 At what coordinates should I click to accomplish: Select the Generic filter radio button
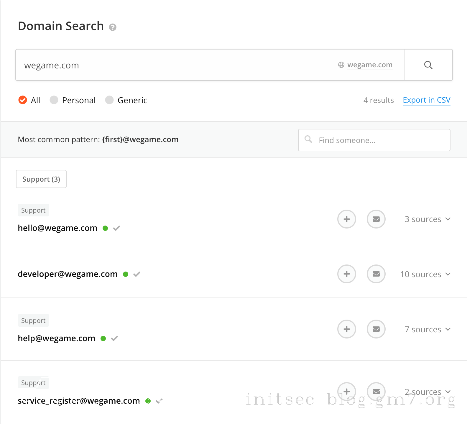click(109, 100)
